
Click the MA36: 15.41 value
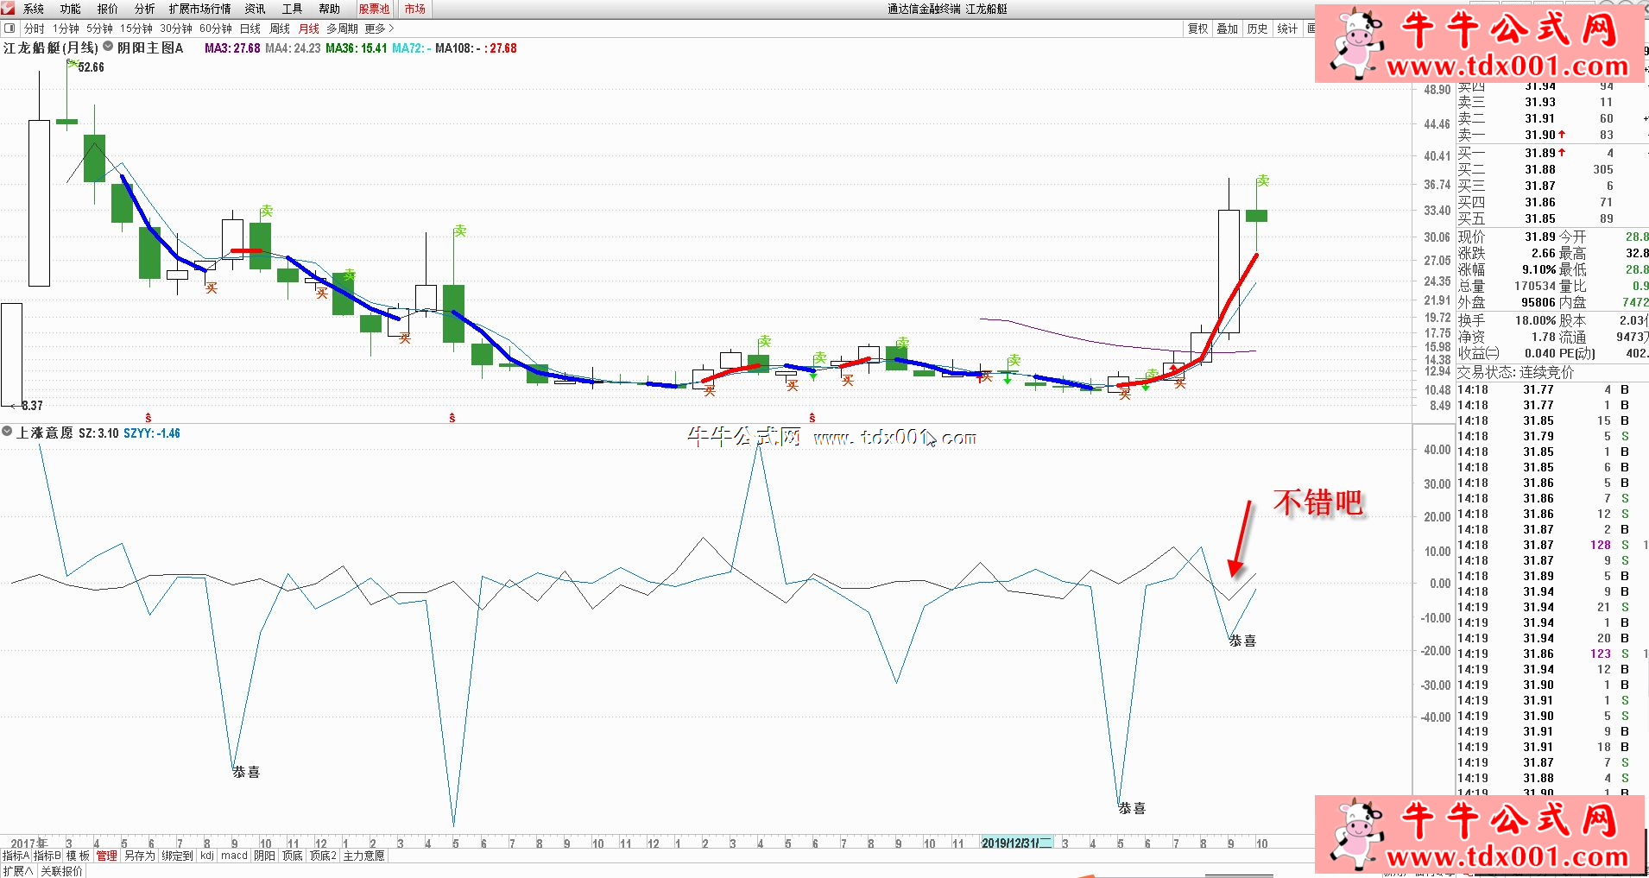356,48
